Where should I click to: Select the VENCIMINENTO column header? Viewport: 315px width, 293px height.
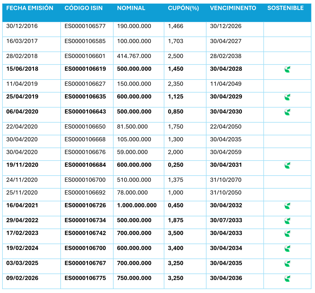click(x=233, y=8)
